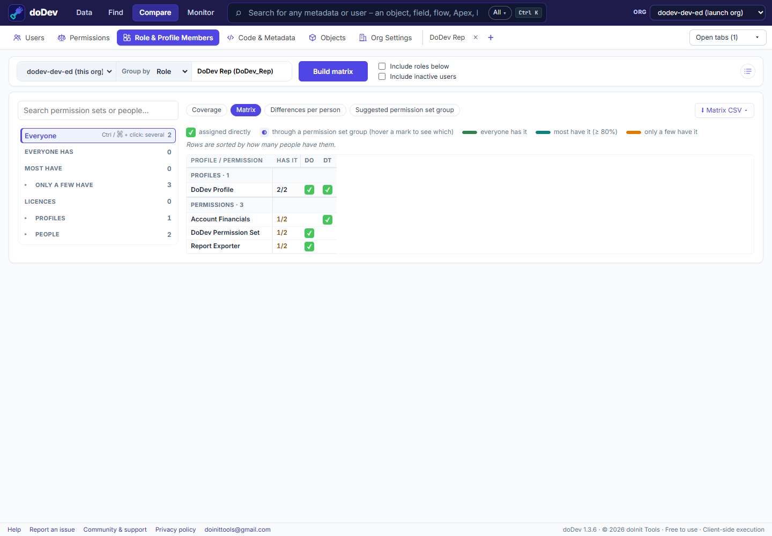Open the Find menu
The image size is (772, 536).
116,12
